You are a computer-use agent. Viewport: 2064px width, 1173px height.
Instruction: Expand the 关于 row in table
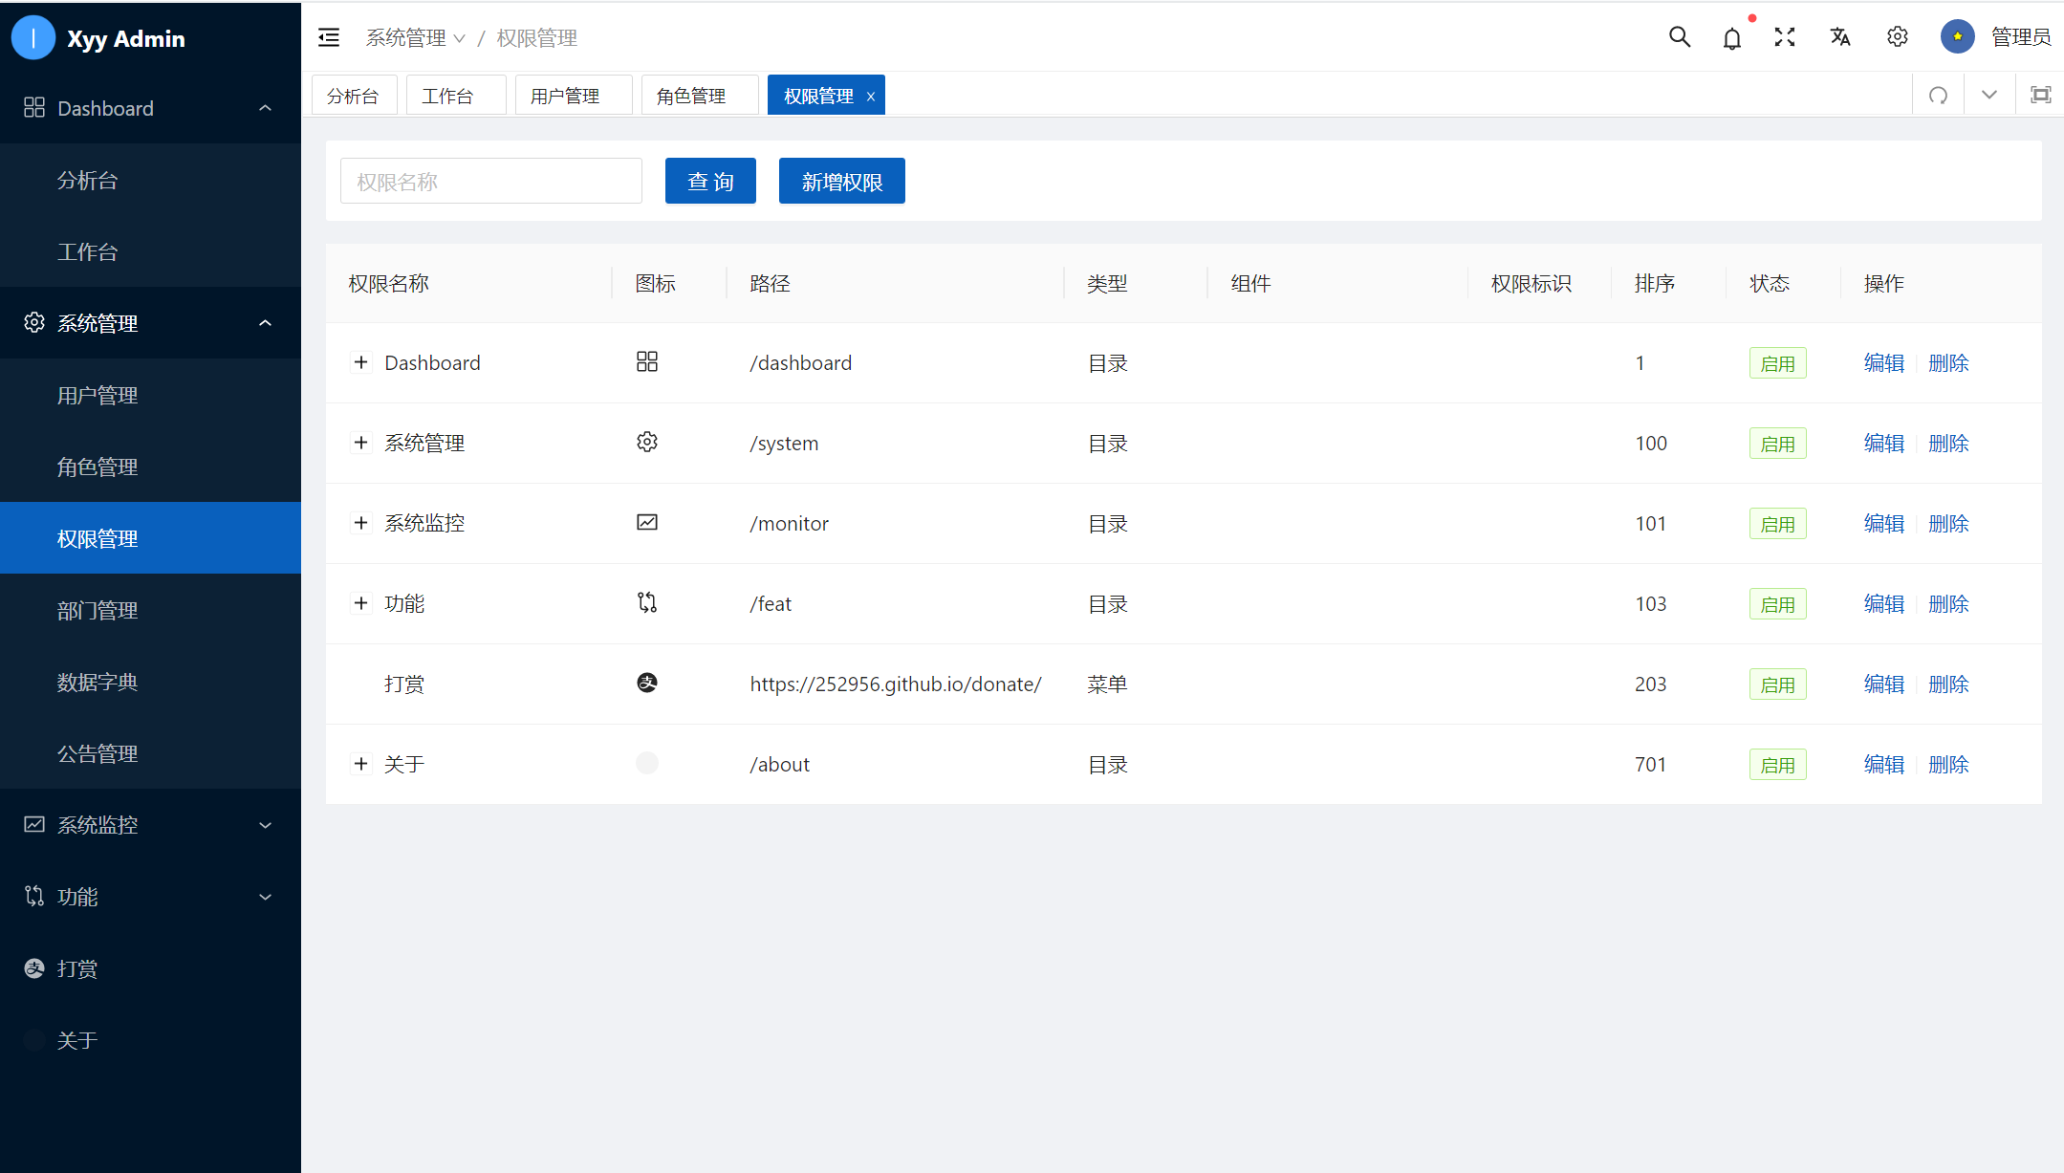(360, 764)
